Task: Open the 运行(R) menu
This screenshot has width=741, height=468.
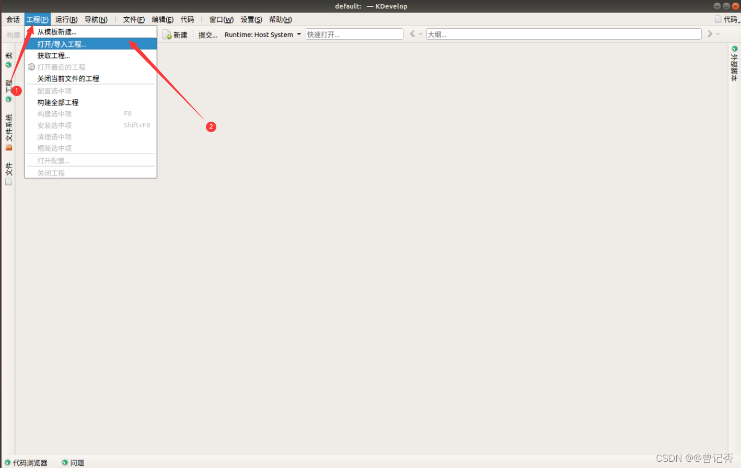Action: click(x=66, y=19)
